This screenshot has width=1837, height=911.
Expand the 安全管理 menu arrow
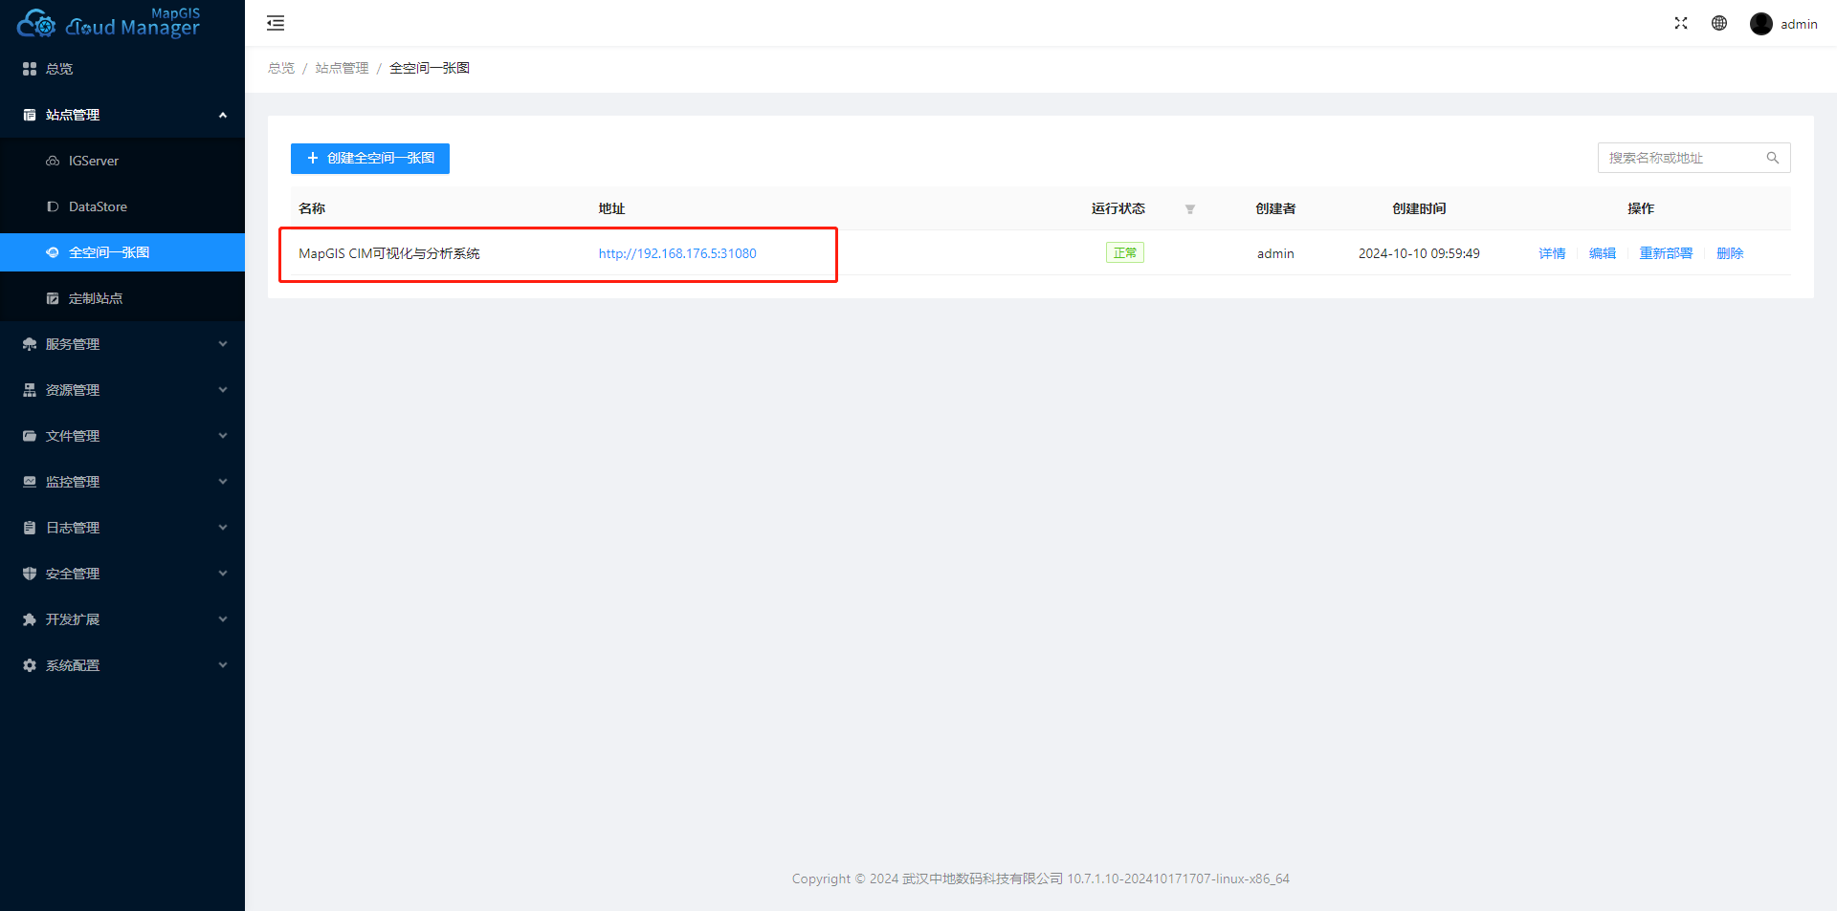tap(223, 574)
